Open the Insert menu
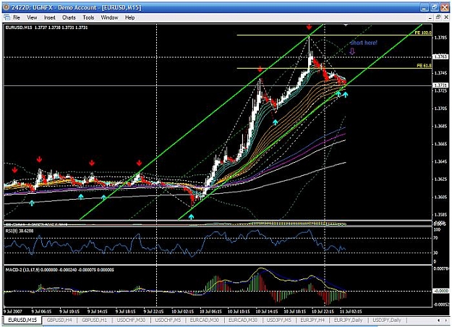Image resolution: width=452 pixels, height=327 pixels. pos(50,17)
